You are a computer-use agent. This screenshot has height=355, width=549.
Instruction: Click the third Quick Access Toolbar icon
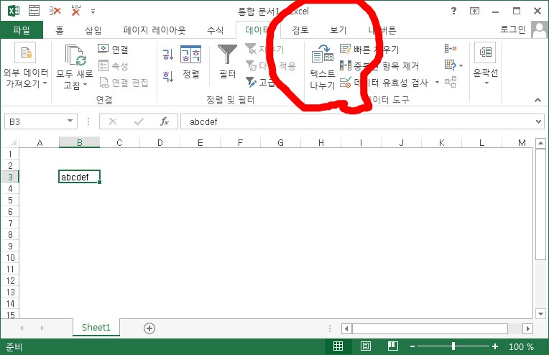(55, 11)
